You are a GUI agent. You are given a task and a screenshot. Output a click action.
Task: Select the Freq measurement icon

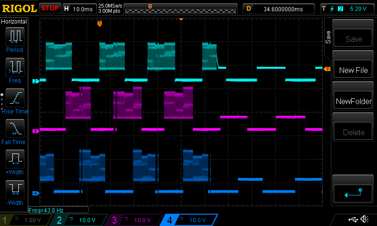coord(15,67)
